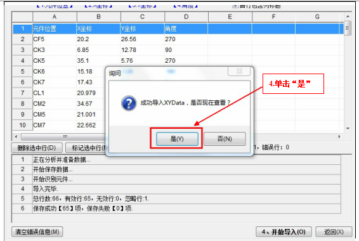
Task: Click left arrow of horizontal scrollbar
Action: 16,137
